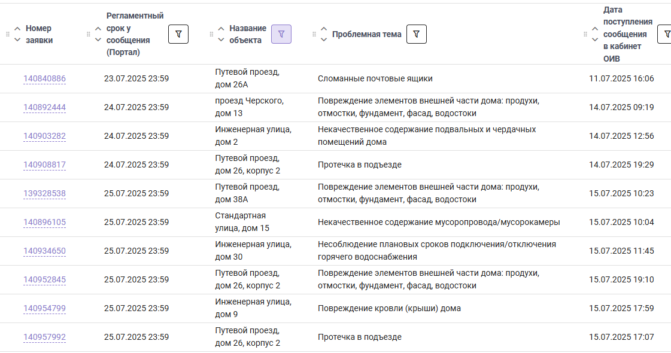Grab drag handle of Название объекта column

[211, 34]
